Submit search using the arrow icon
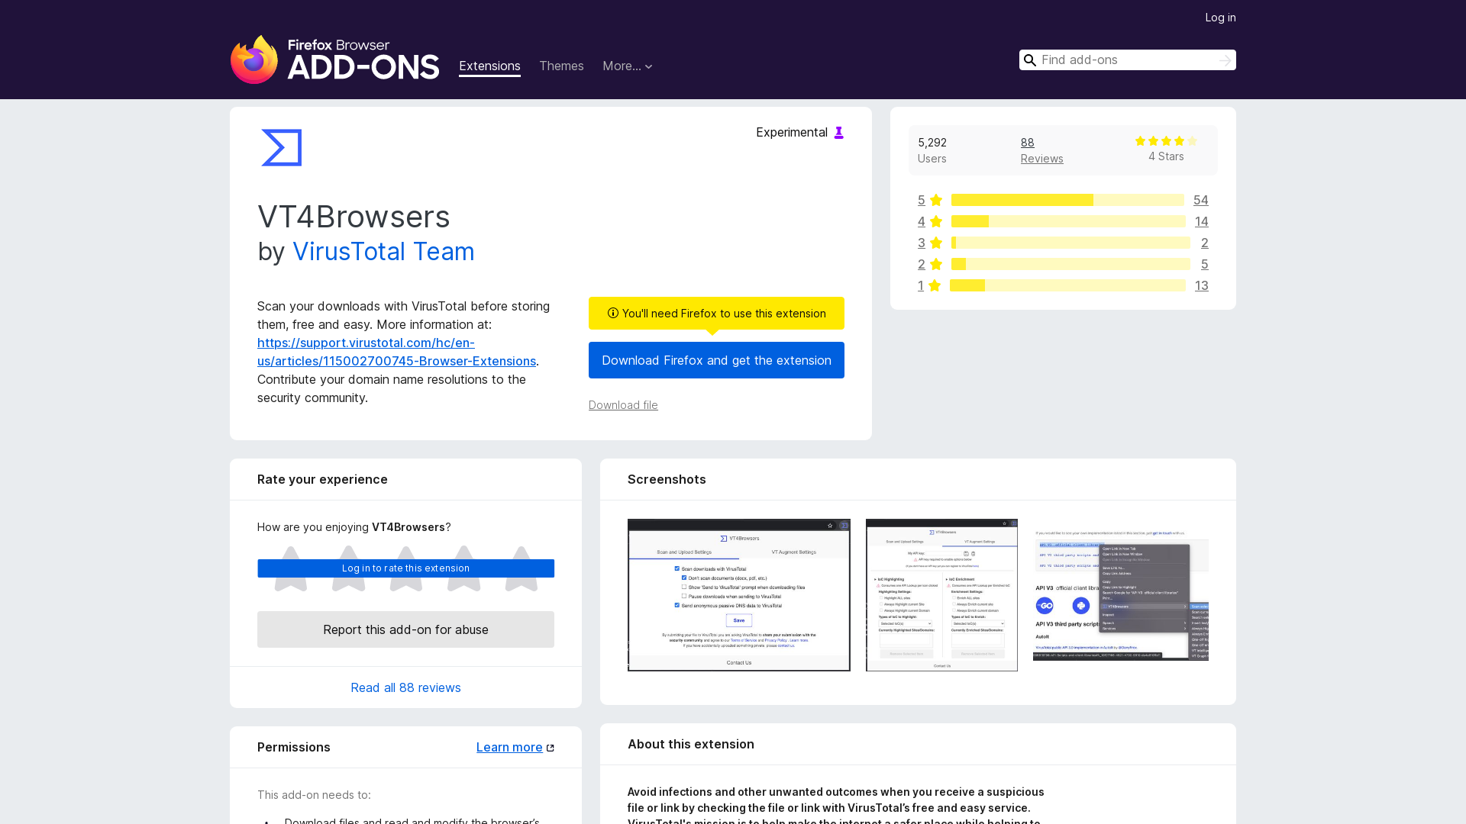This screenshot has height=824, width=1466. click(x=1225, y=60)
